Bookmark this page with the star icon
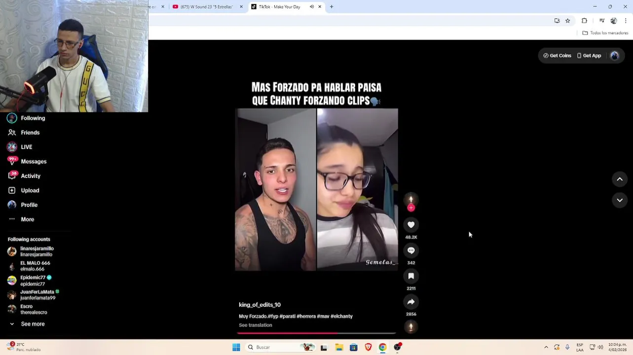633x355 pixels. pos(568,21)
